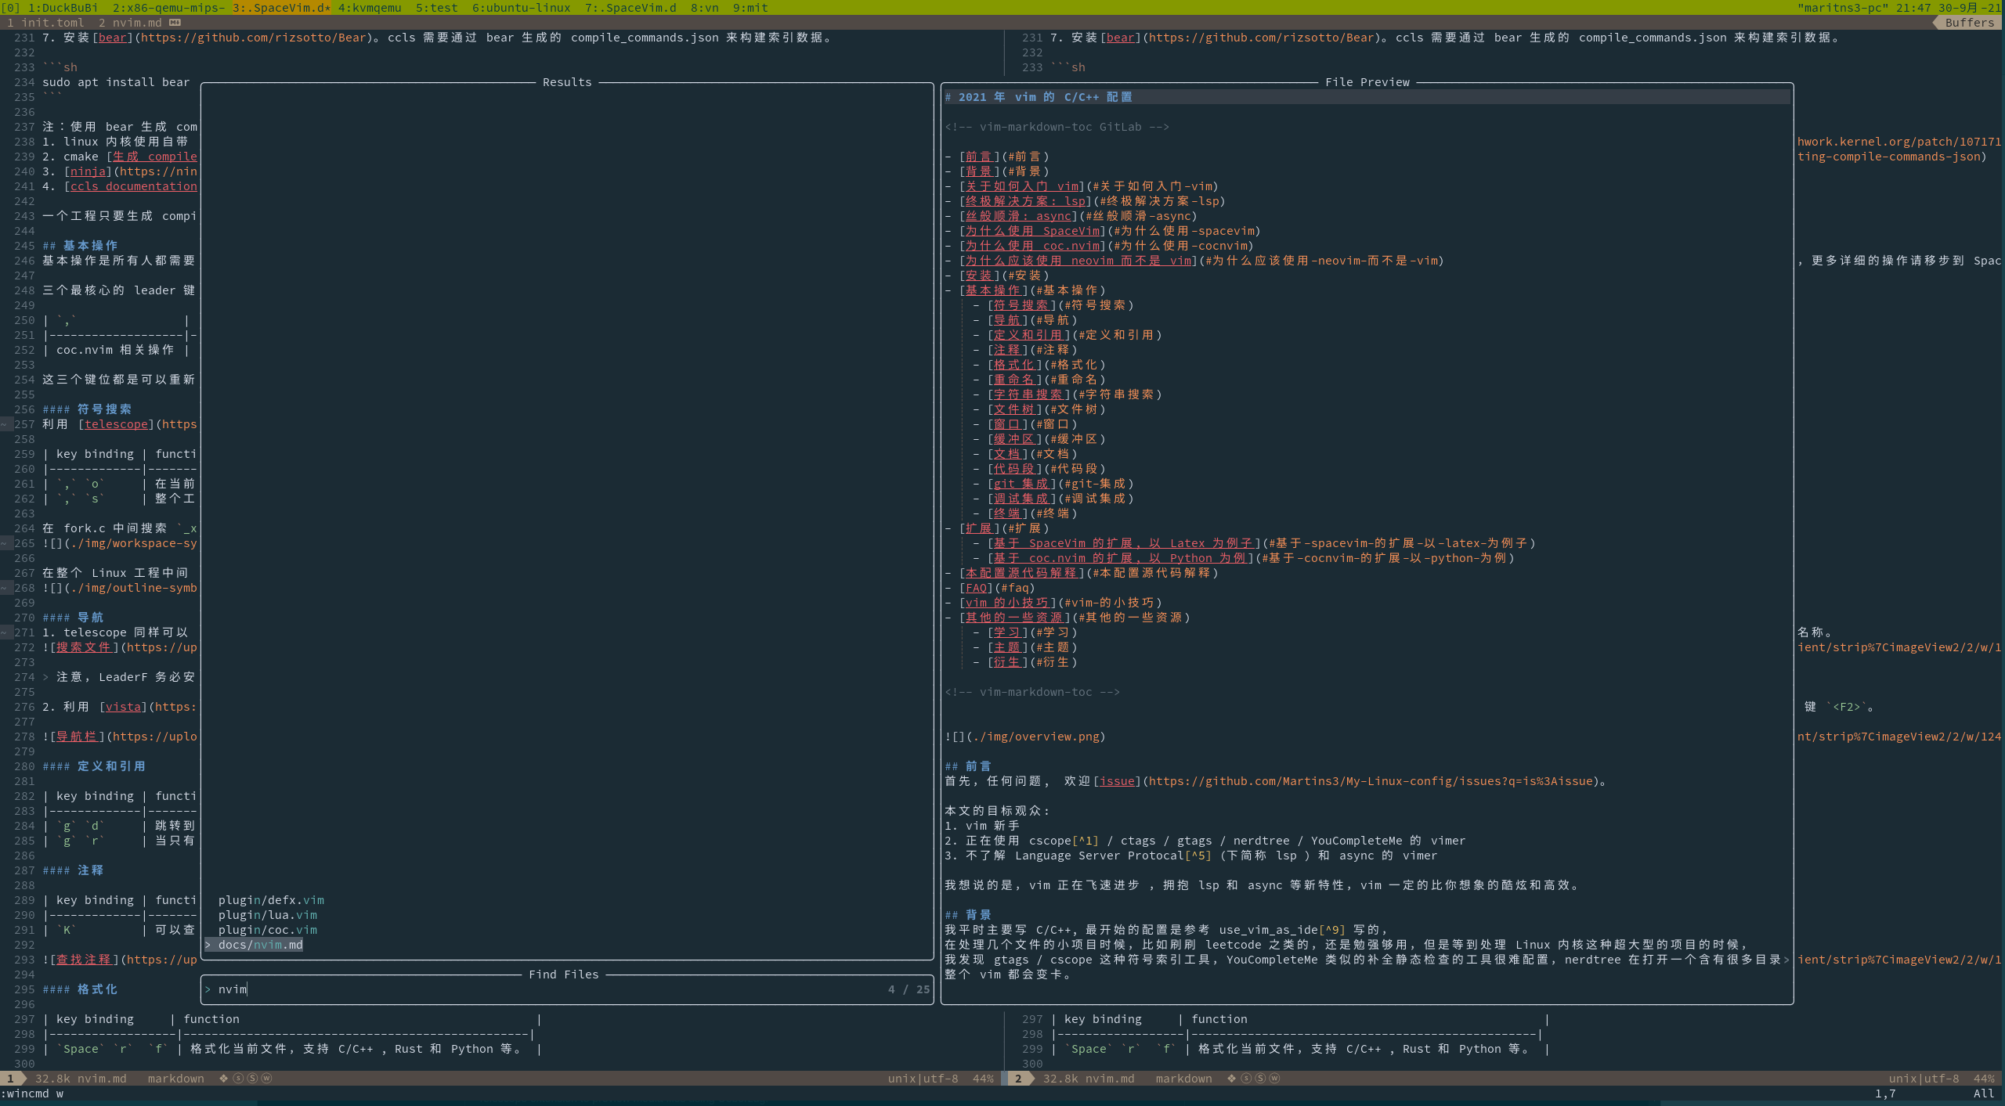Image resolution: width=2005 pixels, height=1106 pixels.
Task: Click window number 1 badge in left statusline
Action: coord(11,1079)
